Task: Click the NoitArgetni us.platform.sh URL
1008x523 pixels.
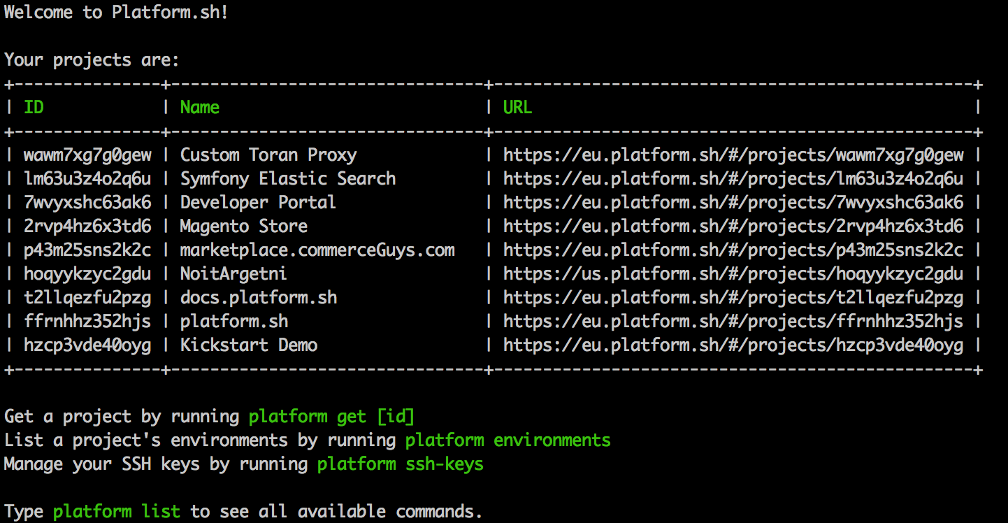Action: [x=733, y=274]
